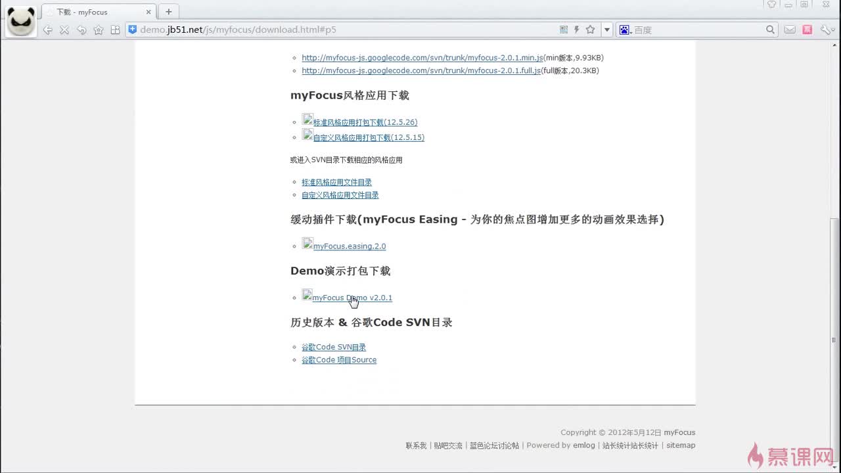841x473 pixels.
Task: Click the skin shirt icon in title bar
Action: point(771,4)
